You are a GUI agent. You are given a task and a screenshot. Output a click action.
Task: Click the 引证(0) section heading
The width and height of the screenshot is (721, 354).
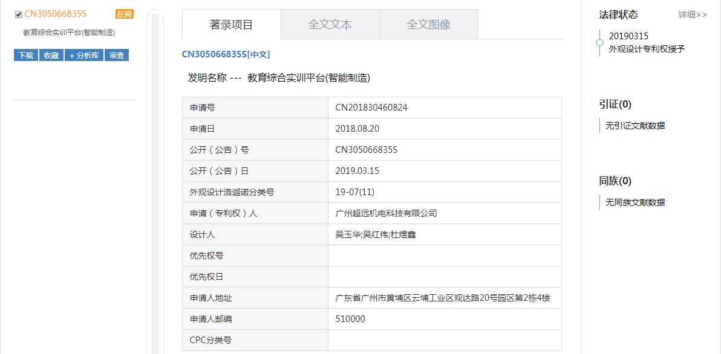tap(615, 105)
